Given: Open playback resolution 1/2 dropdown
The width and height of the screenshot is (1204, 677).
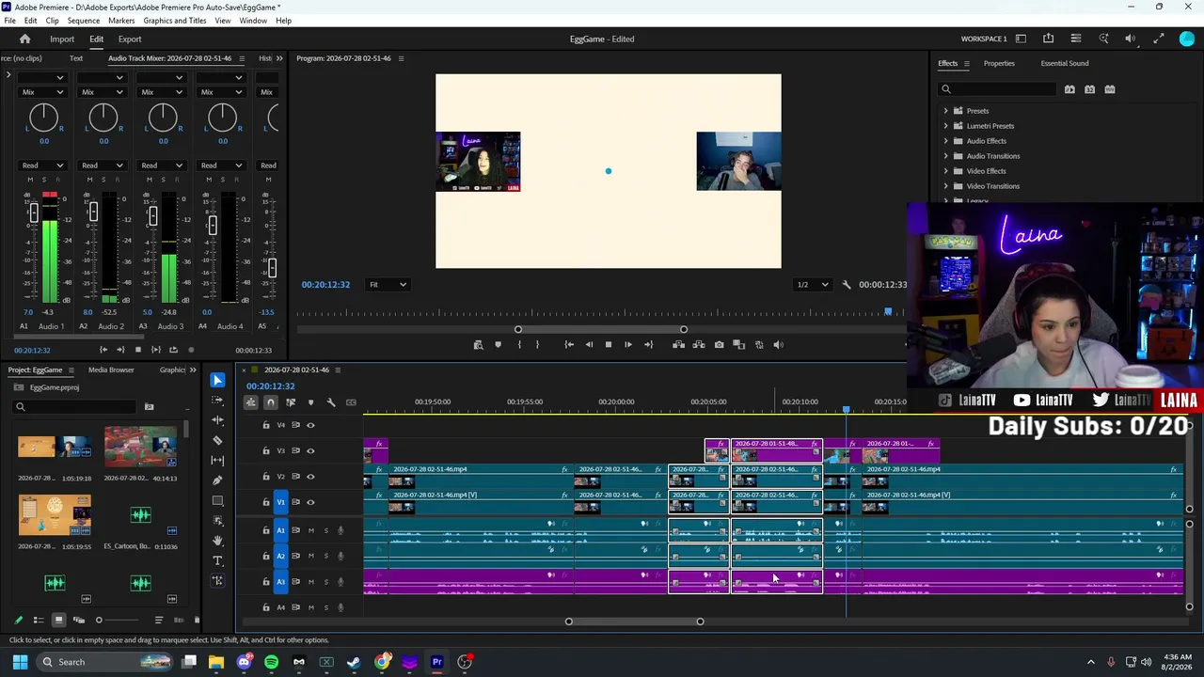Looking at the screenshot, I should pyautogui.click(x=813, y=285).
